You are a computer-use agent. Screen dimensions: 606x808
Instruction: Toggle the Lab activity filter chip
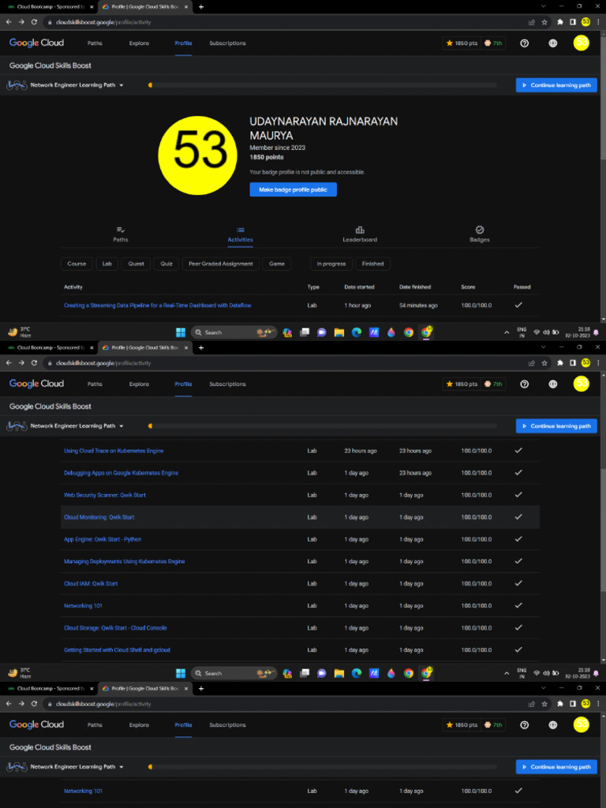[107, 264]
